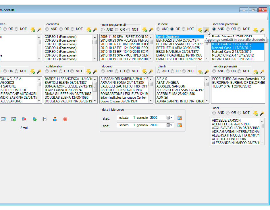Click the calendar-remove icon beside the end date
The height and width of the screenshot is (210, 270).
(x=180, y=125)
